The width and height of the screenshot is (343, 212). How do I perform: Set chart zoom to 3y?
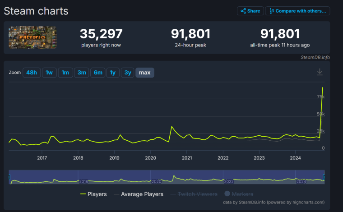128,73
